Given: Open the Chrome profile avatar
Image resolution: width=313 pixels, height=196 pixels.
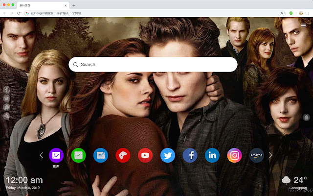Looking at the screenshot, I should [x=301, y=13].
